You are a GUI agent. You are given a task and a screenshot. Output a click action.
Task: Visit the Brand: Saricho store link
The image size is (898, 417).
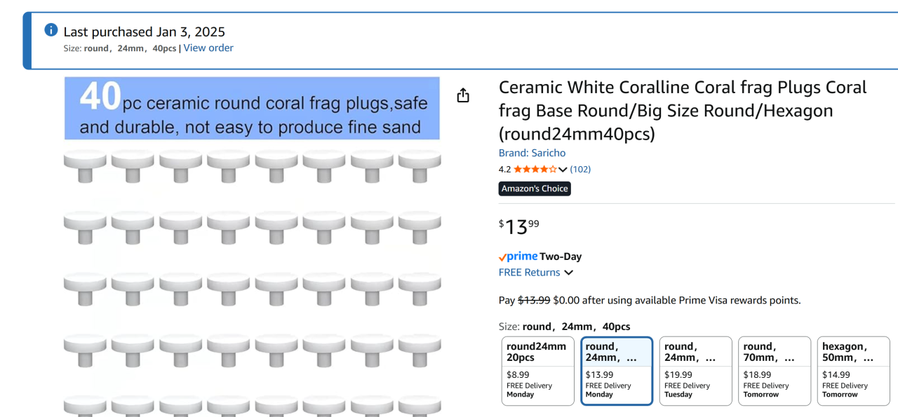(532, 153)
